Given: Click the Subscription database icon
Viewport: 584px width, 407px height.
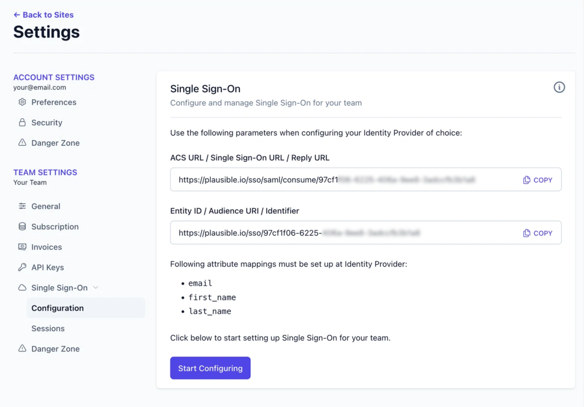Looking at the screenshot, I should tap(22, 227).
